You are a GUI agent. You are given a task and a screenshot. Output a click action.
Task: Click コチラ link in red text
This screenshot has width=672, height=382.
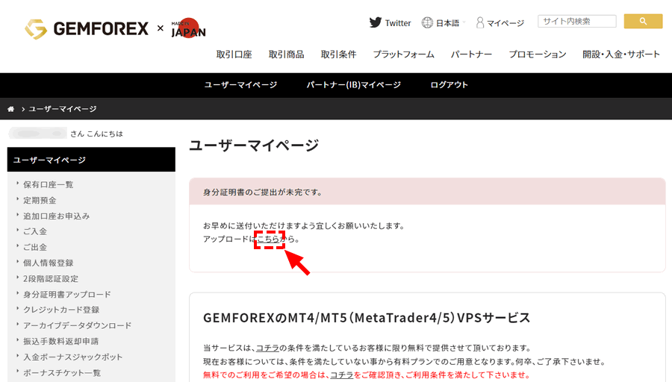click(341, 375)
